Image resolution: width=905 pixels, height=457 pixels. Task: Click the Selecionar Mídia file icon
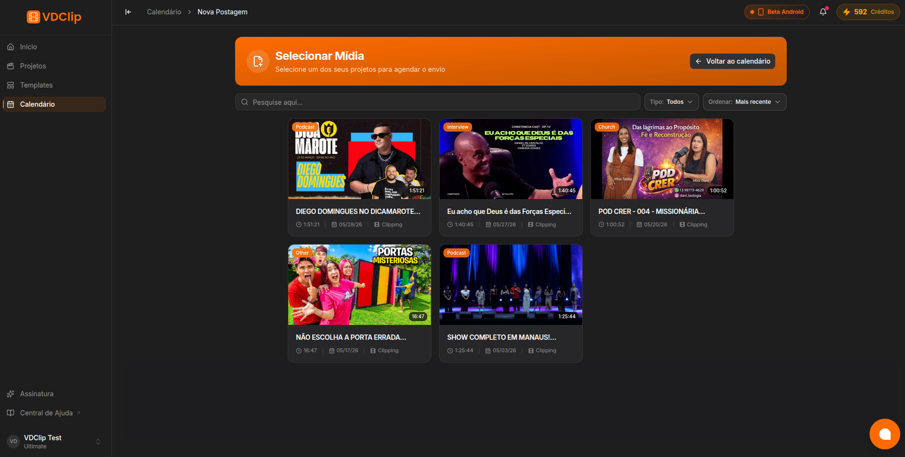pos(258,61)
